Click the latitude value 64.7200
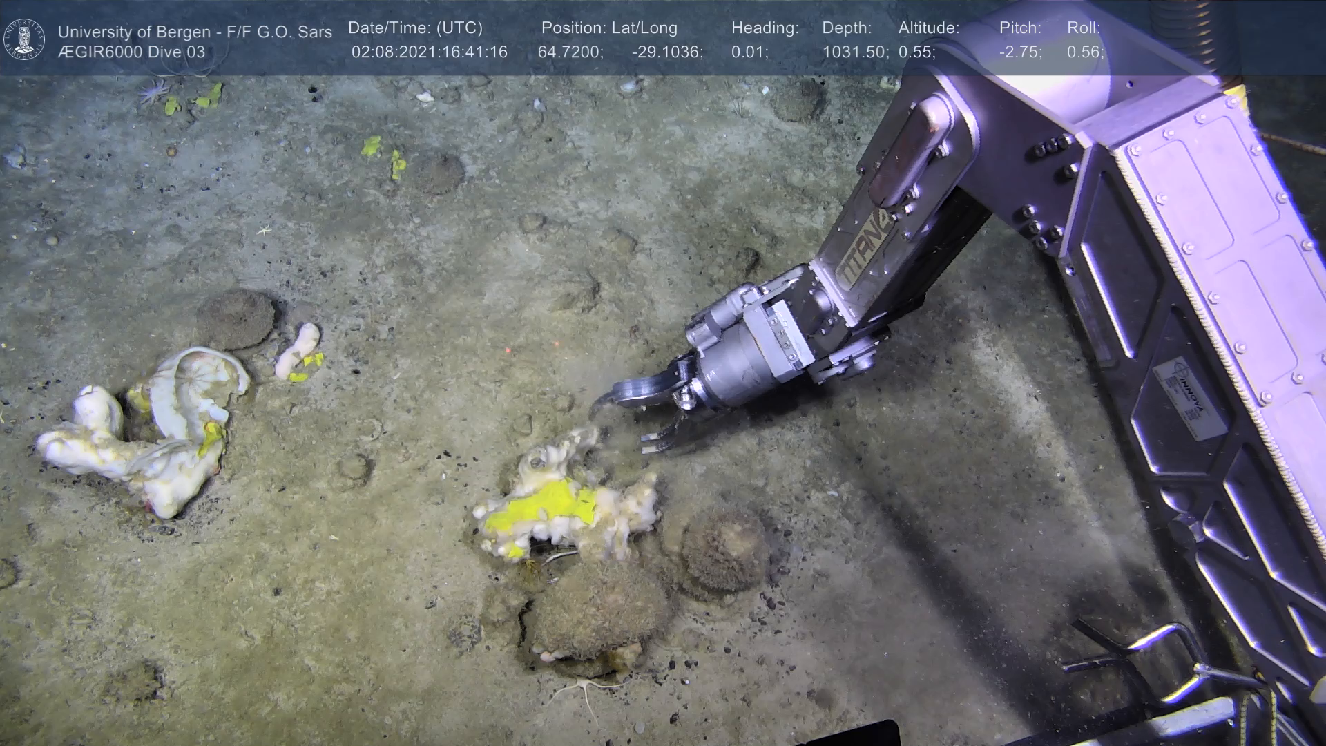 570,52
